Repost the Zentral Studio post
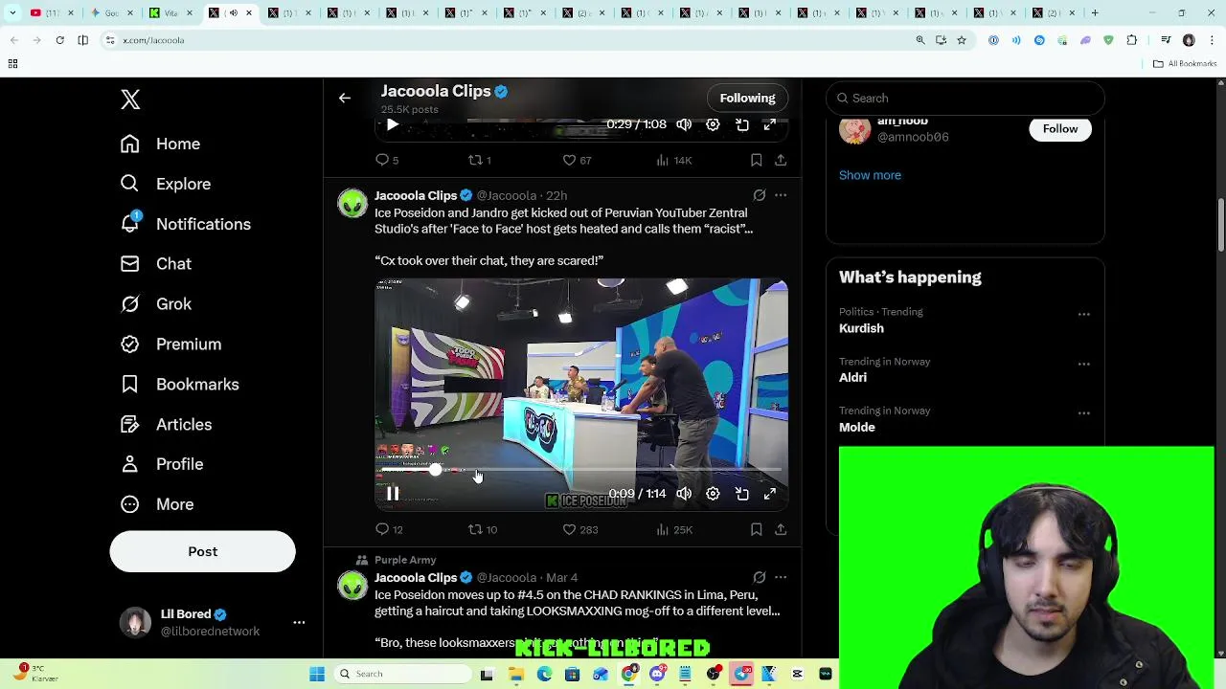The image size is (1226, 689). point(482,529)
